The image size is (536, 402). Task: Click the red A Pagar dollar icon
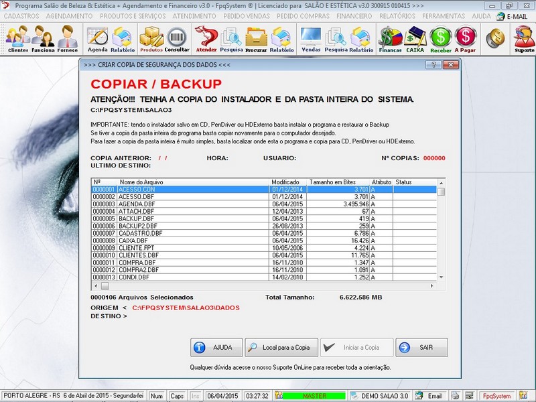point(465,39)
